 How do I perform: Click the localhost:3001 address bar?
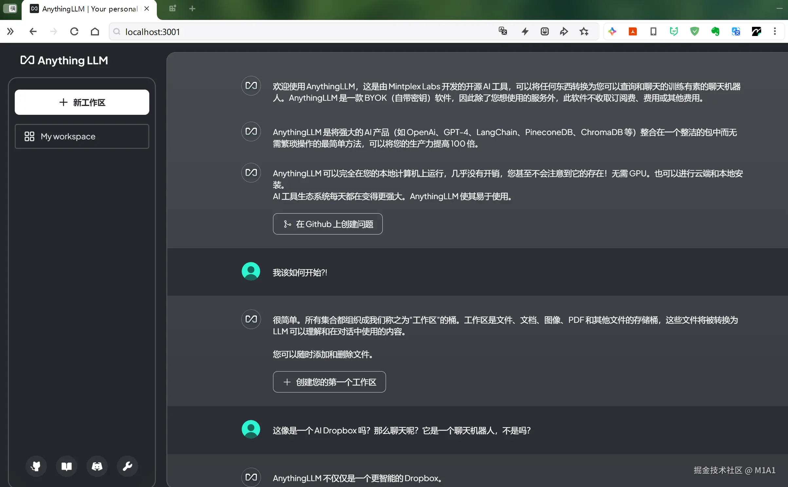point(295,32)
